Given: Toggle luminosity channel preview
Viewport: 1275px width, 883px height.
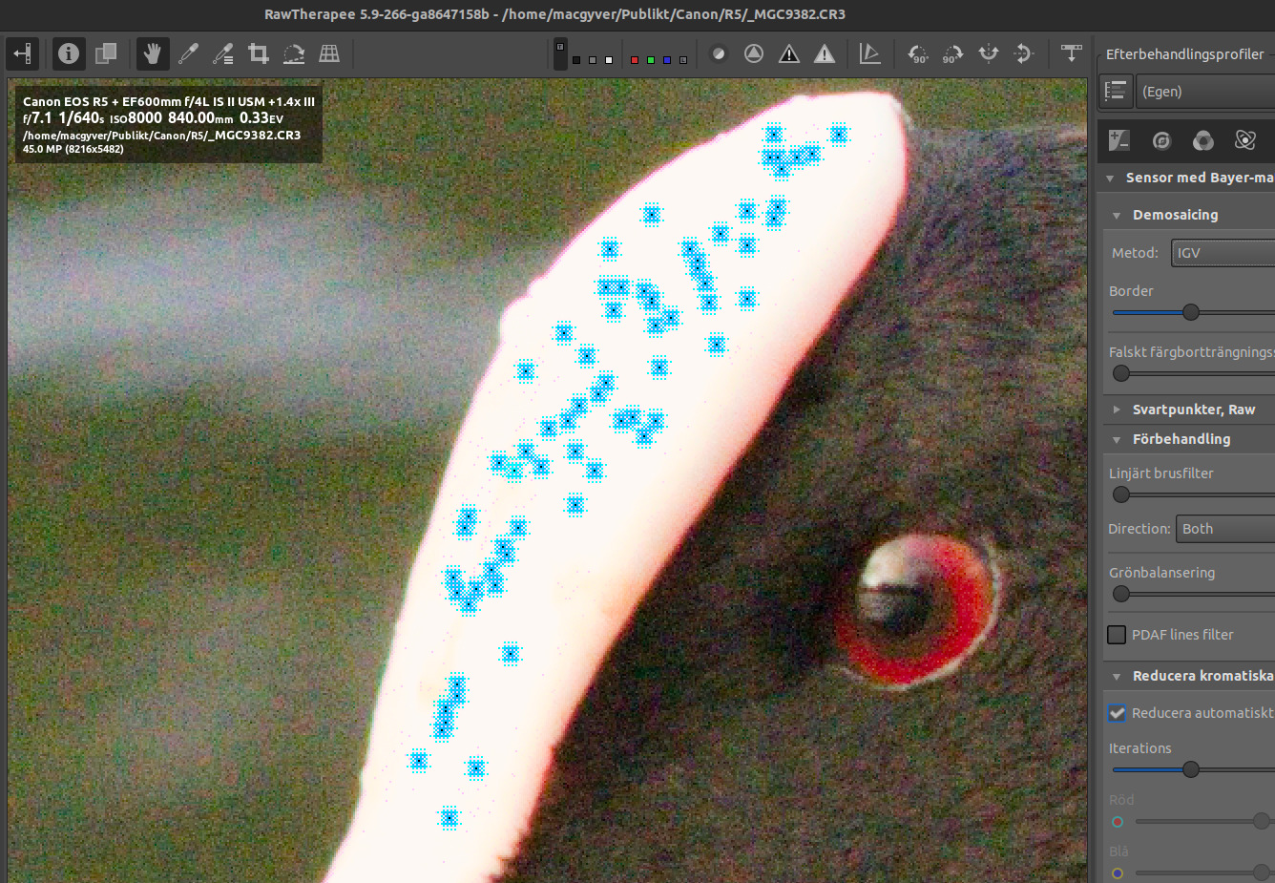Looking at the screenshot, I should tap(683, 60).
